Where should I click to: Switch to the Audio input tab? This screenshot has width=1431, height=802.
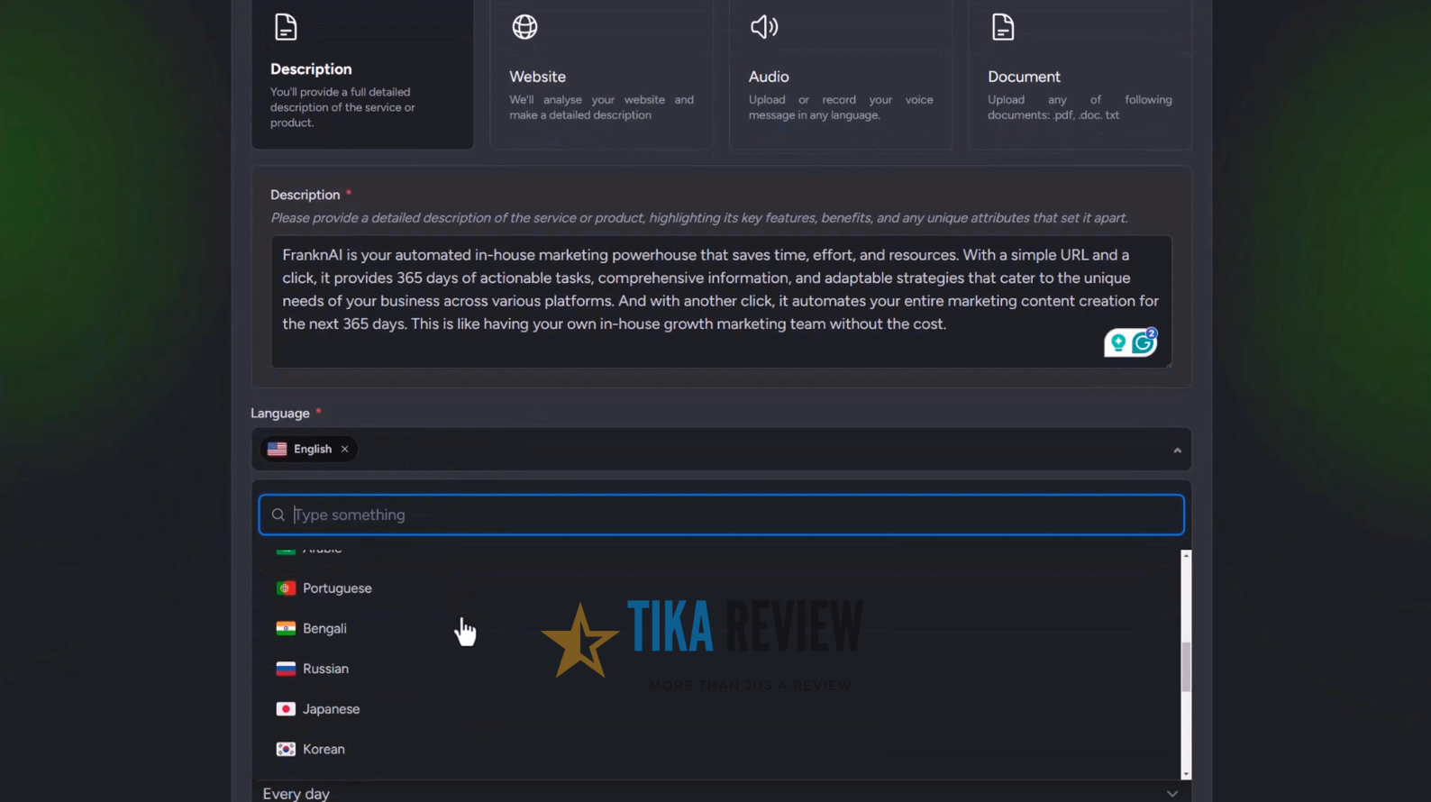pyautogui.click(x=840, y=77)
